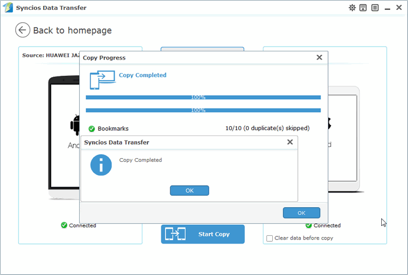Click OK button in Copy Progress dialog

pos(301,213)
